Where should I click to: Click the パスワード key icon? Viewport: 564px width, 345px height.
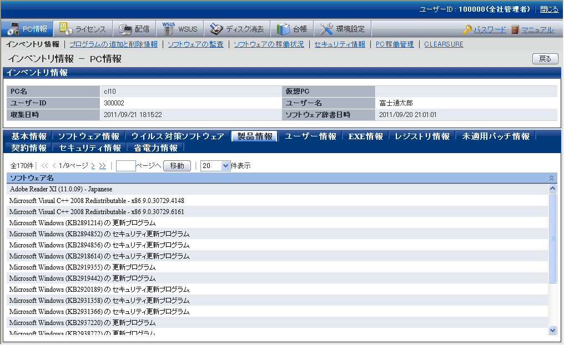(x=467, y=30)
